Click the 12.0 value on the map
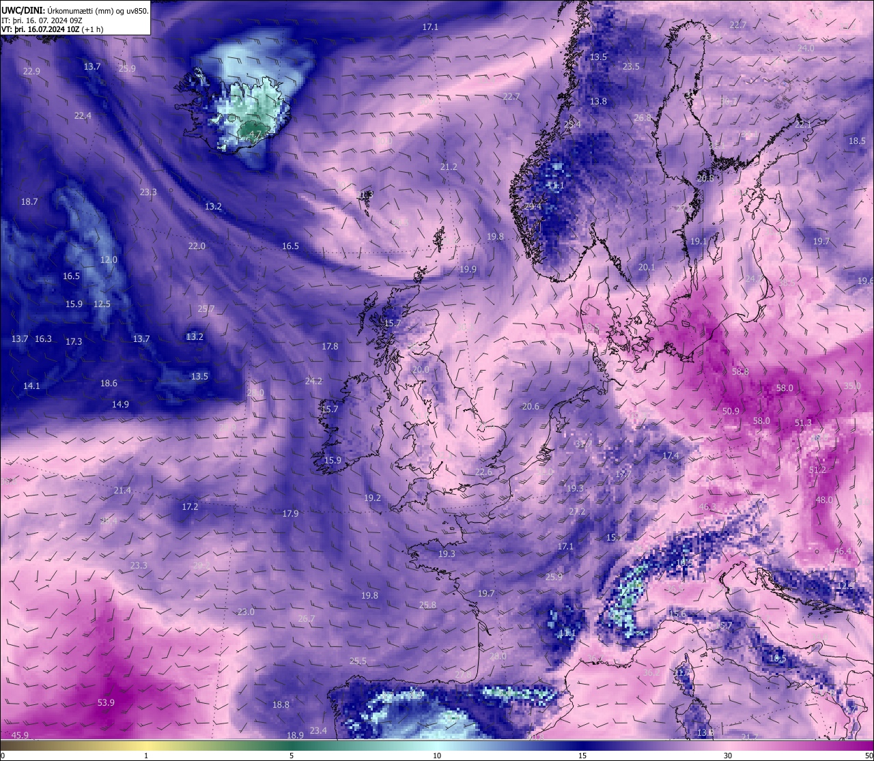The width and height of the screenshot is (874, 761). (109, 260)
